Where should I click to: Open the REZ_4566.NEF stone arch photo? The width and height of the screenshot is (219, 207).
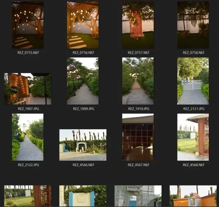click(83, 145)
